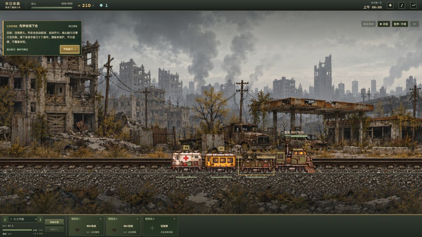Click 跳过演练 to skip the drill
This screenshot has height=237, width=422.
click(73, 26)
